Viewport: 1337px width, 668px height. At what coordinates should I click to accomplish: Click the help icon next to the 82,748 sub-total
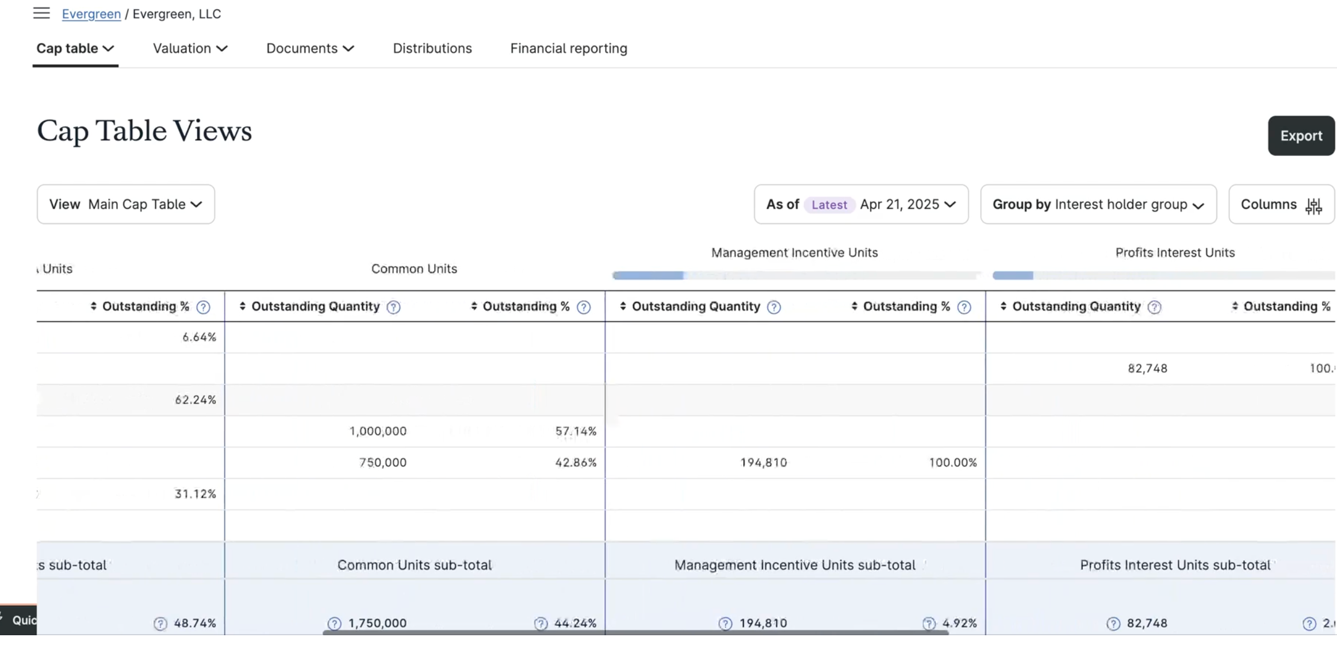pos(1113,623)
